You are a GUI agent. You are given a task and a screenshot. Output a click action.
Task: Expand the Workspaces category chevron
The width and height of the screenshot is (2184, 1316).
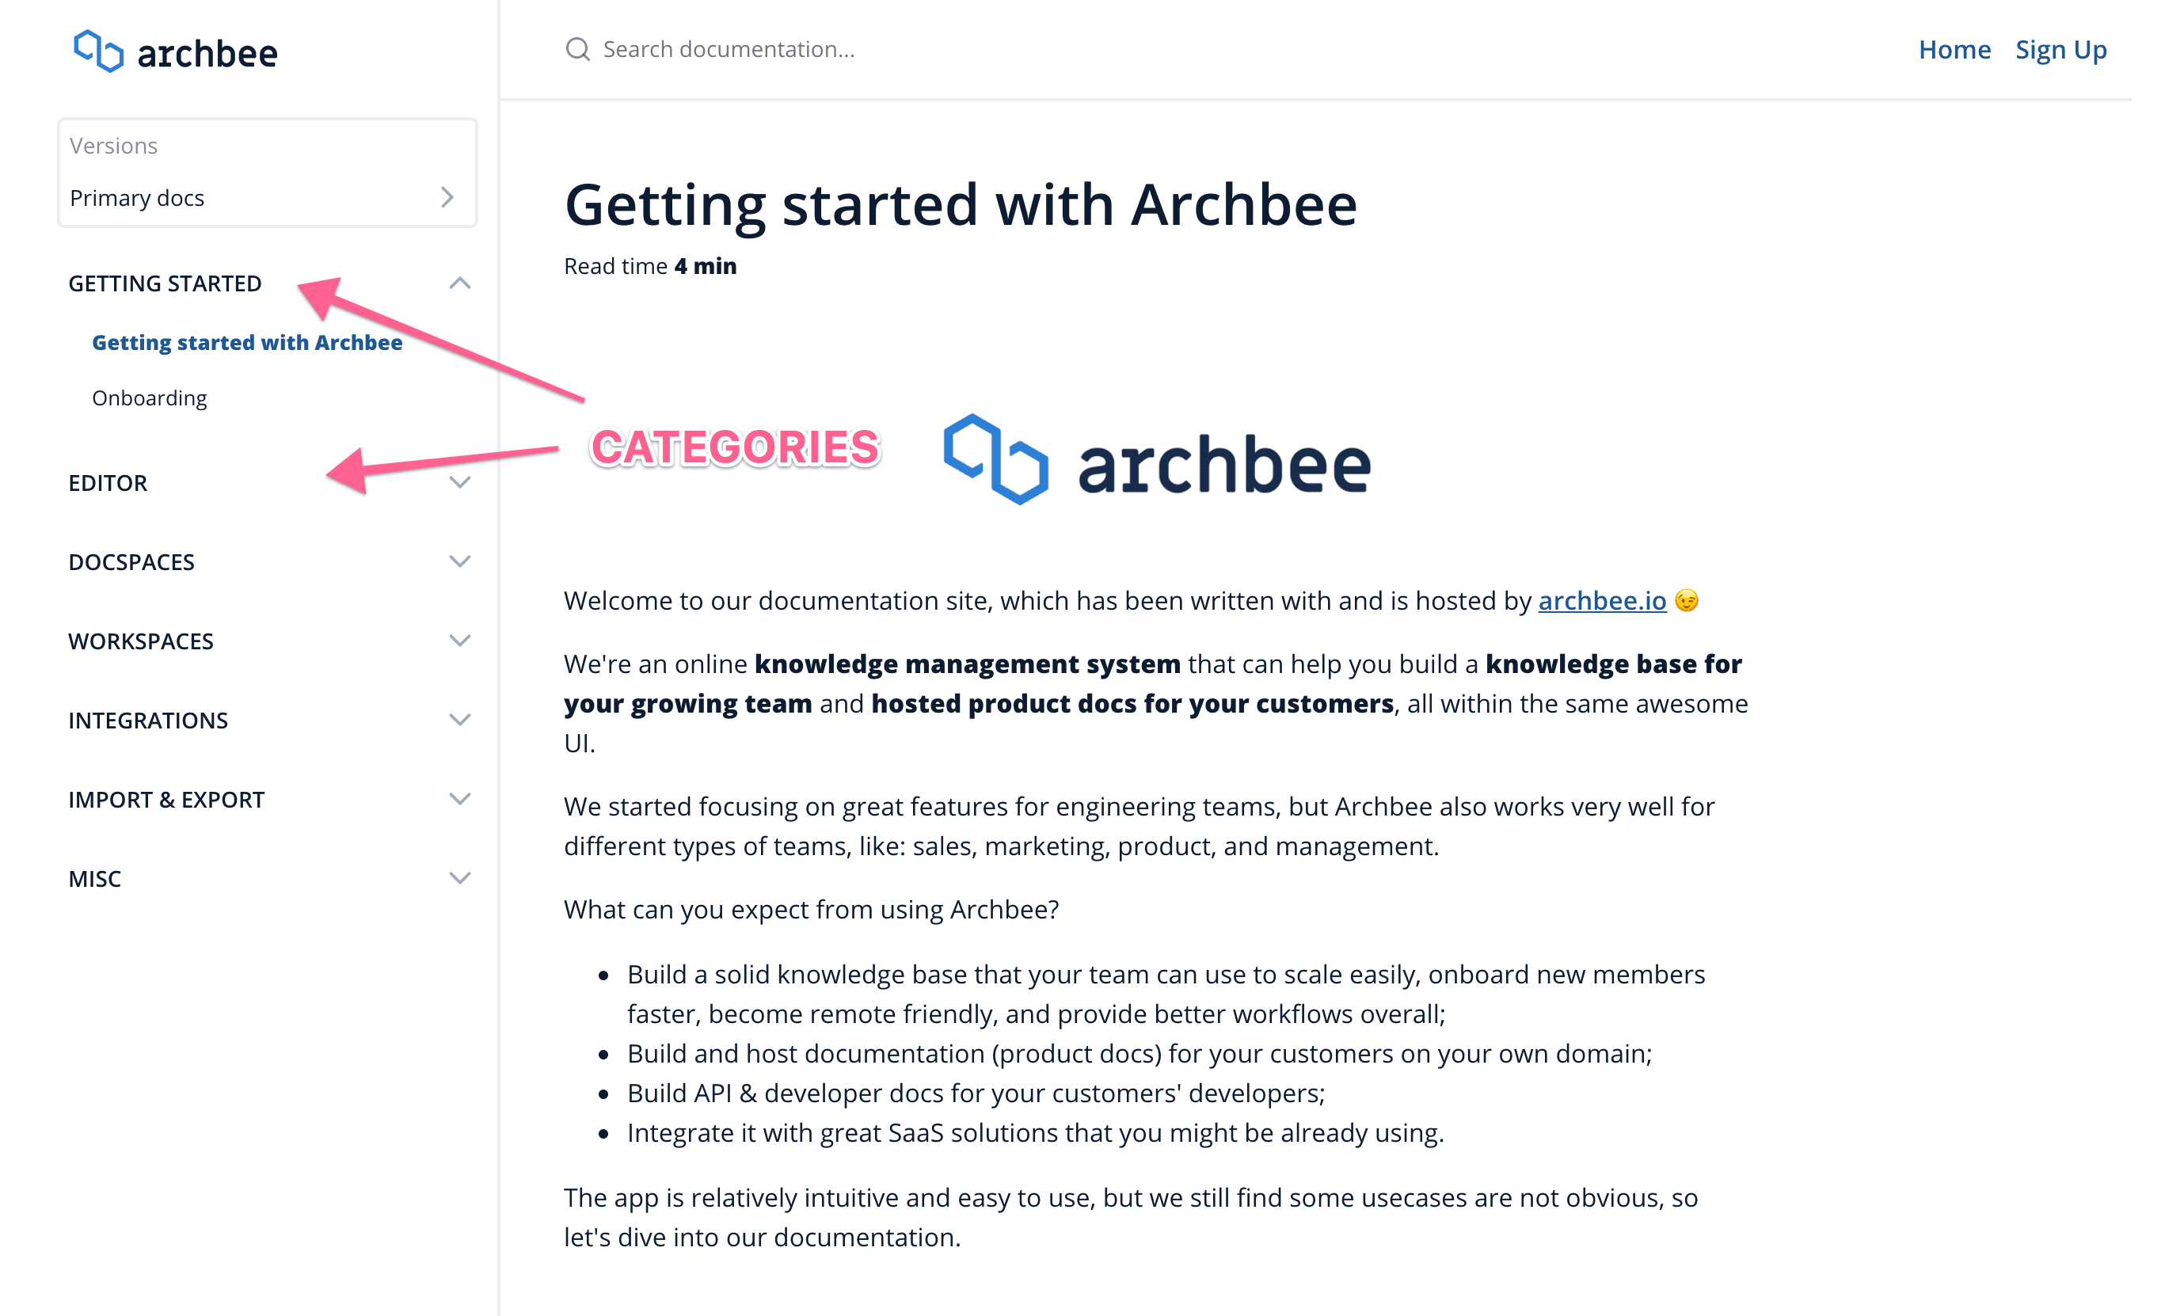click(460, 641)
